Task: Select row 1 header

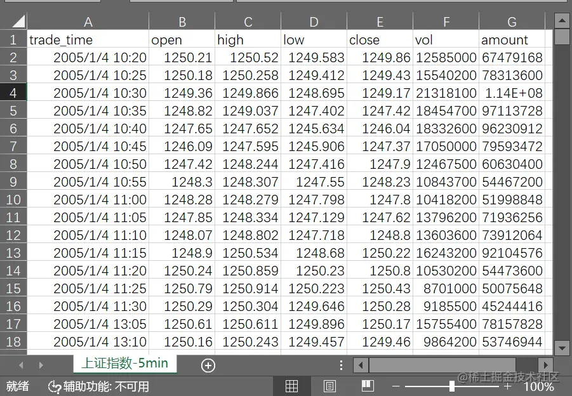Action: 13,39
